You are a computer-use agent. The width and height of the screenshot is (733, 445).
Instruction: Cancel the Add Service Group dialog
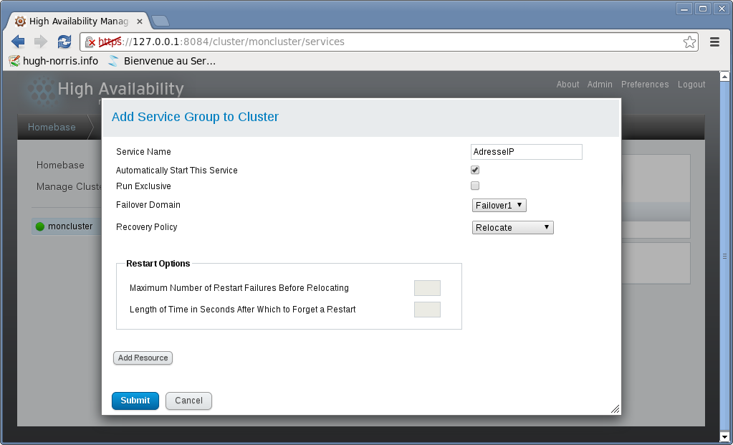click(x=188, y=401)
